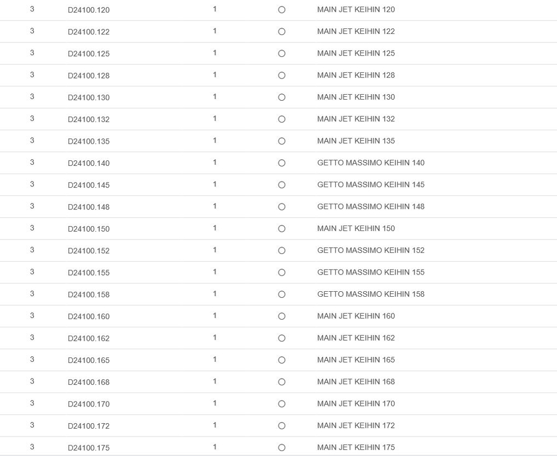
Task: Open part code D24100.168
Action: pyautogui.click(x=89, y=382)
